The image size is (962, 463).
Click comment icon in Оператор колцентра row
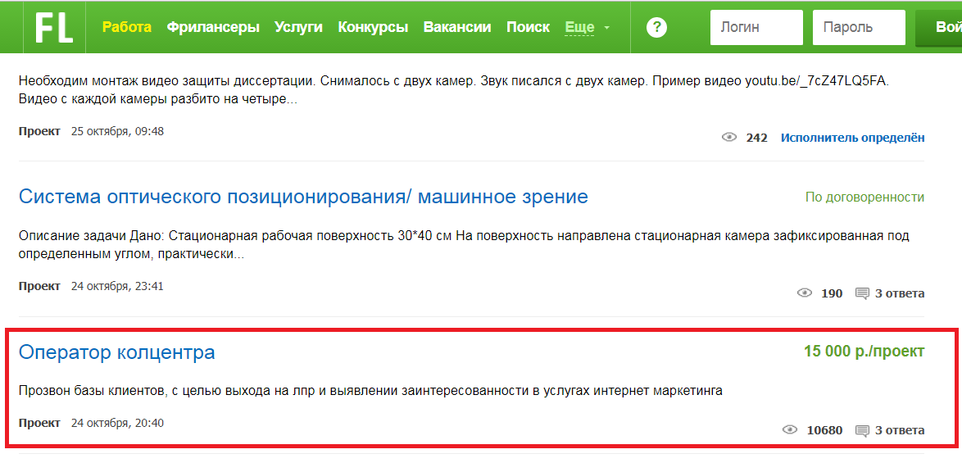[862, 431]
